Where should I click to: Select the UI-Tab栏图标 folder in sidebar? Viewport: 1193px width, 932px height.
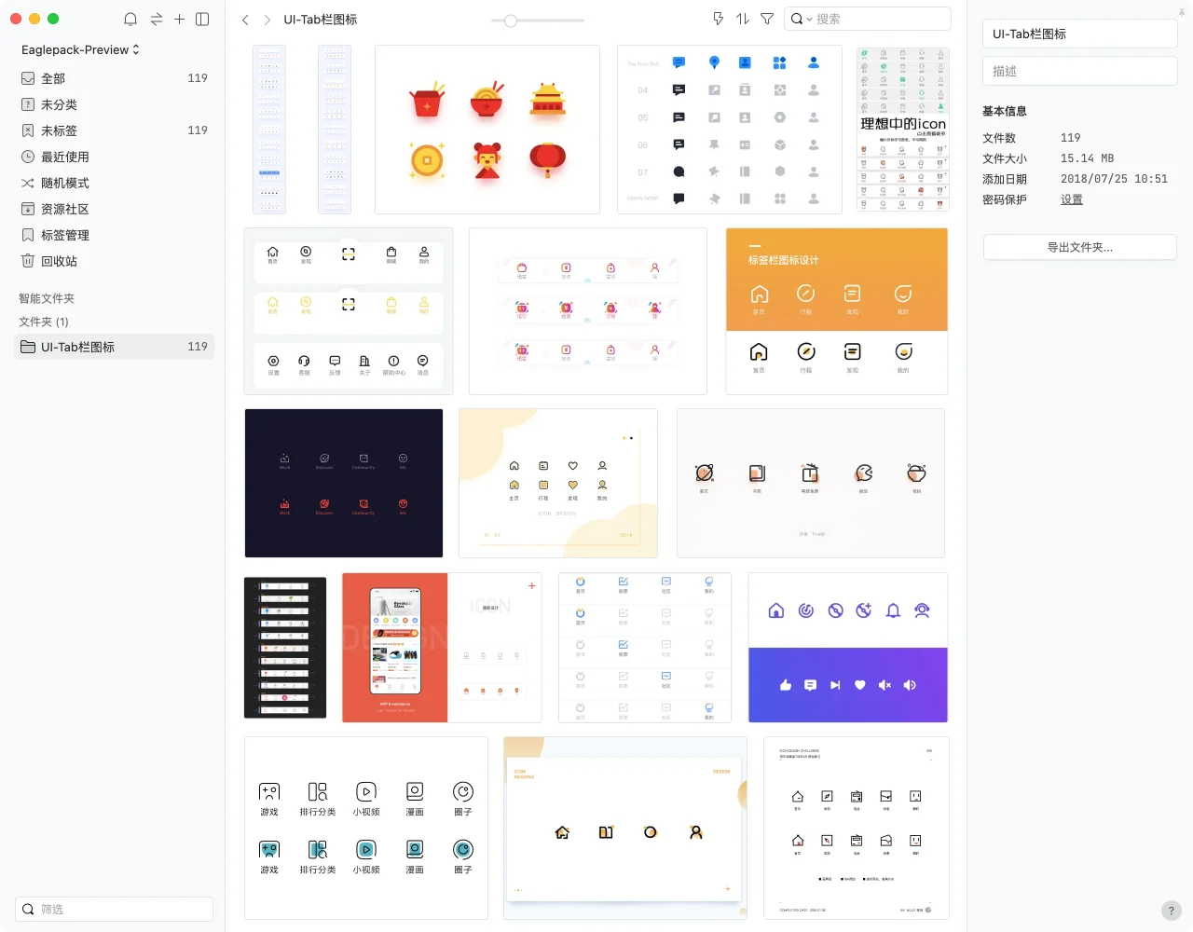tap(114, 347)
